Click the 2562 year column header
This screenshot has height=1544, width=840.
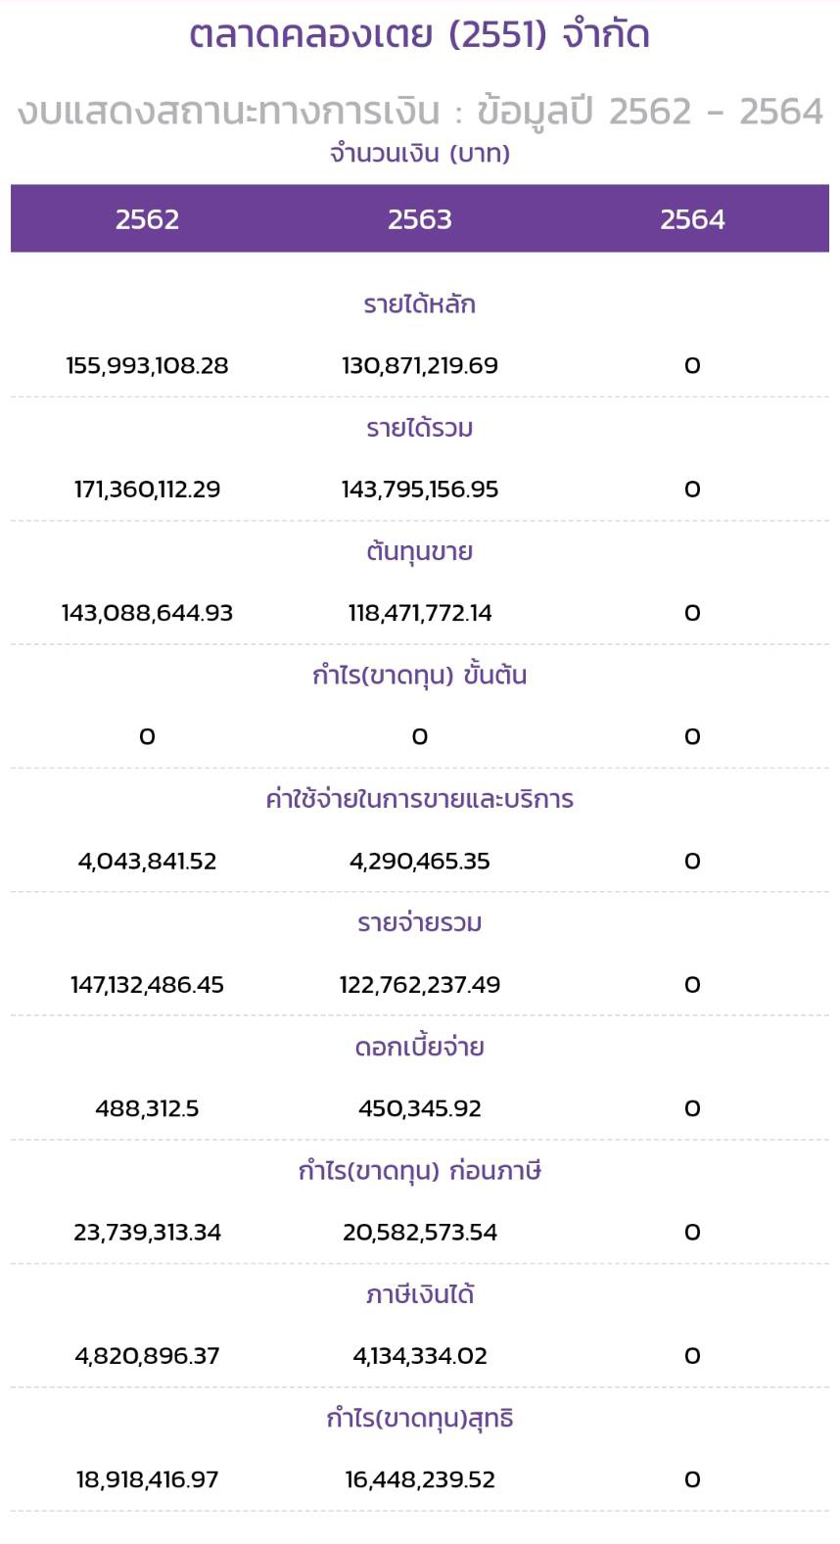(x=147, y=218)
